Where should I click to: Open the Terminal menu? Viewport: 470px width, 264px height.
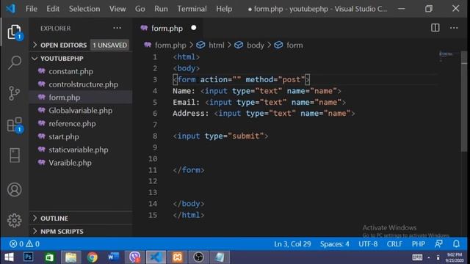[x=192, y=9]
